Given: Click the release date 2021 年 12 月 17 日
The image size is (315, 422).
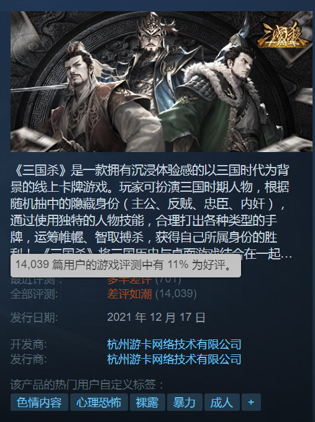Looking at the screenshot, I should coord(157,317).
